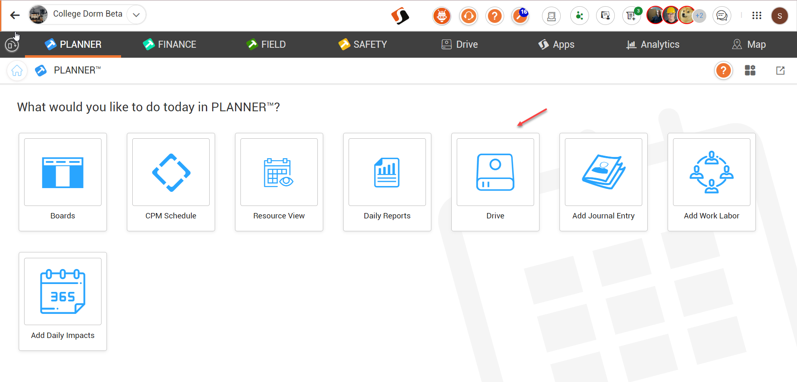
Task: Click the top bar orange help icon
Action: (495, 16)
